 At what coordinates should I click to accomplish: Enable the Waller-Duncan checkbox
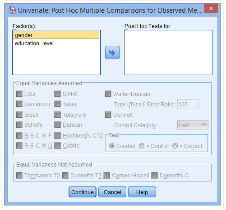[108, 94]
